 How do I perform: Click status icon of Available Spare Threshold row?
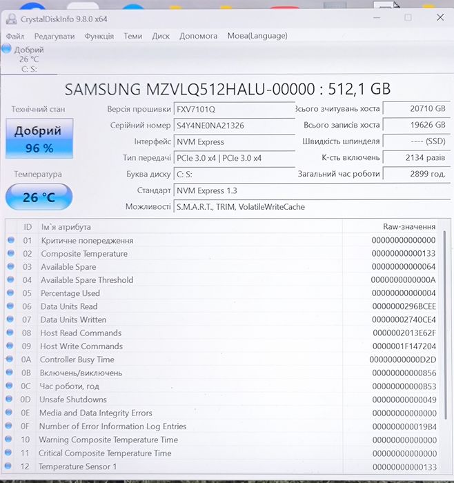(x=10, y=279)
